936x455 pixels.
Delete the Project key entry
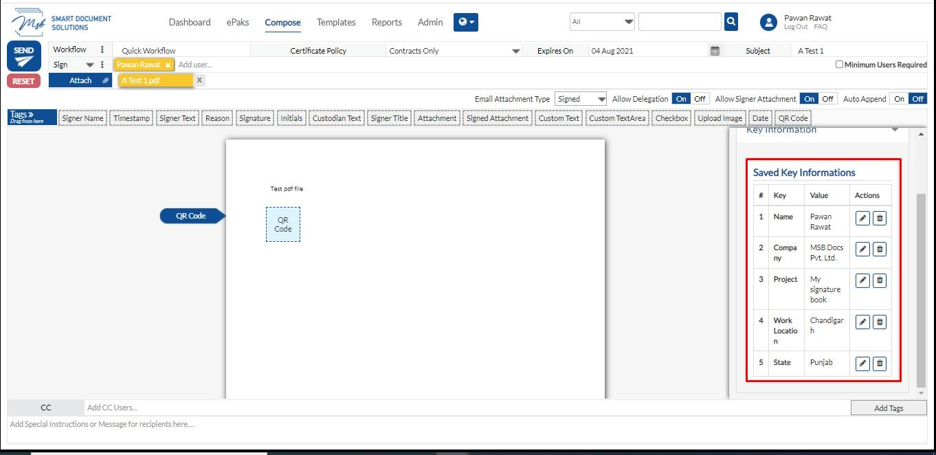[880, 280]
